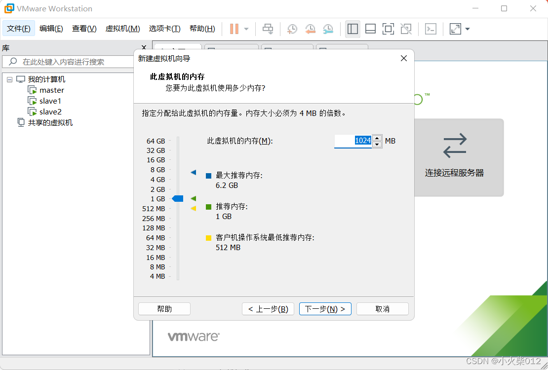Viewport: 548px width, 370px height.
Task: Open the 查看(V) menu
Action: (x=84, y=28)
